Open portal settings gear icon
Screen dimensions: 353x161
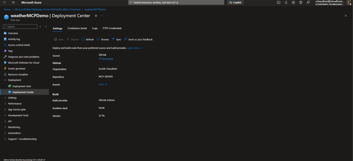point(293,2)
